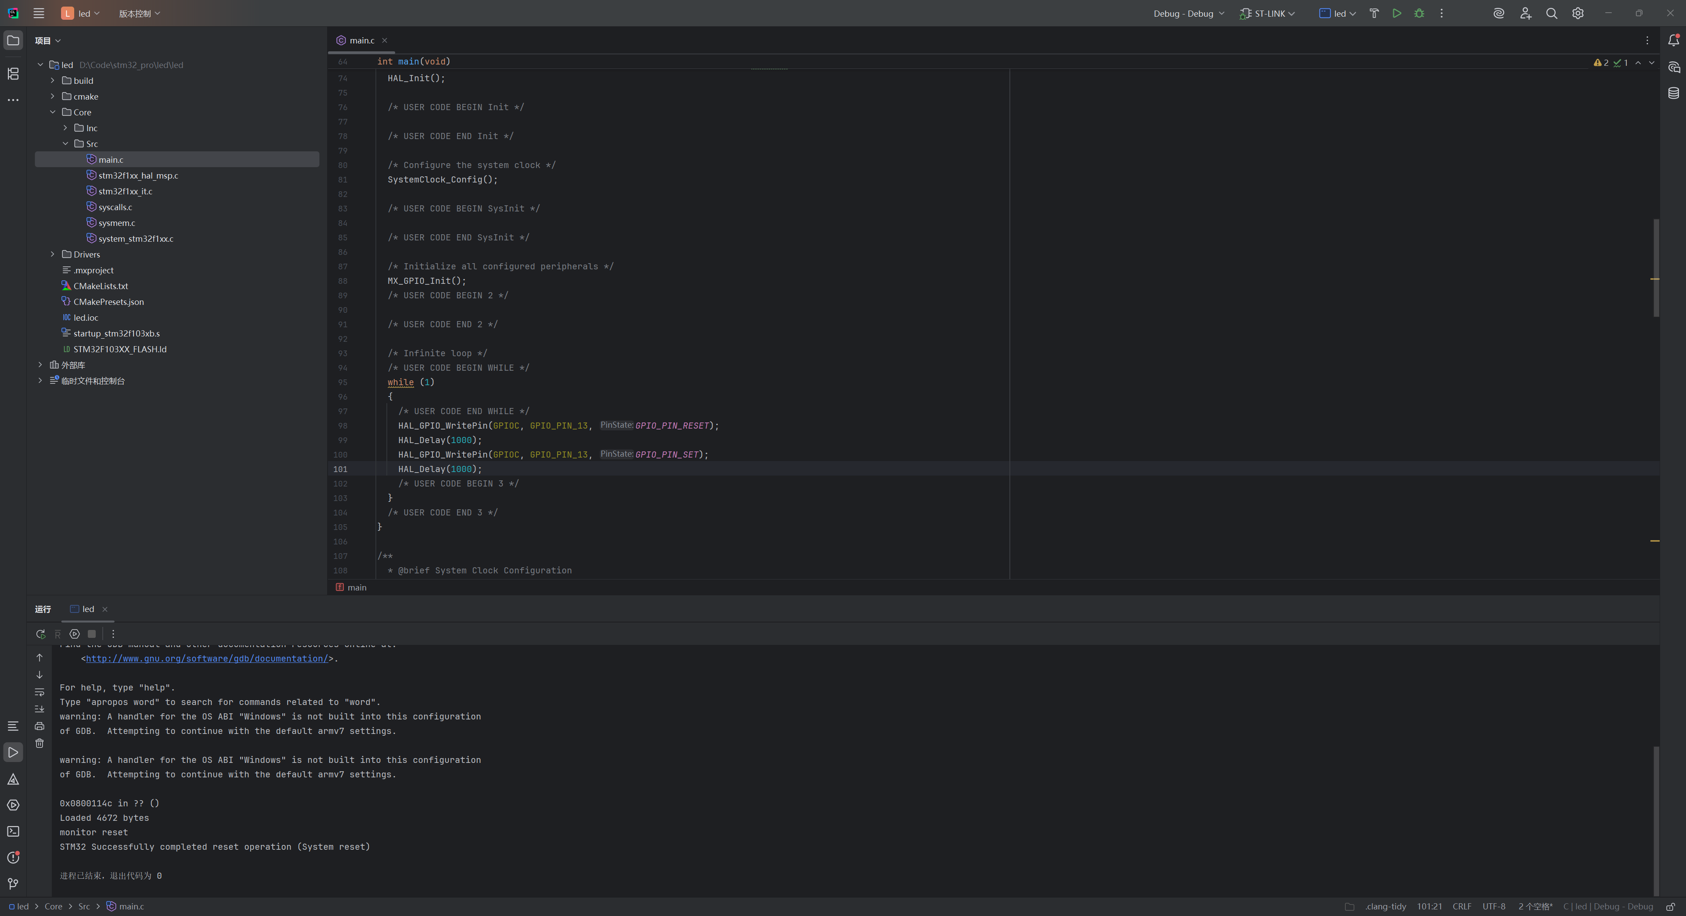Toggle scroll to end of console
Screen dimensions: 1686x916
tap(39, 709)
